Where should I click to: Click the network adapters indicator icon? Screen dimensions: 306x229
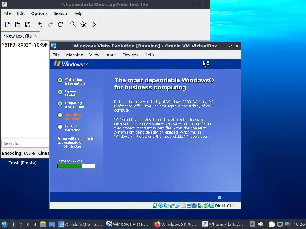(x=172, y=205)
